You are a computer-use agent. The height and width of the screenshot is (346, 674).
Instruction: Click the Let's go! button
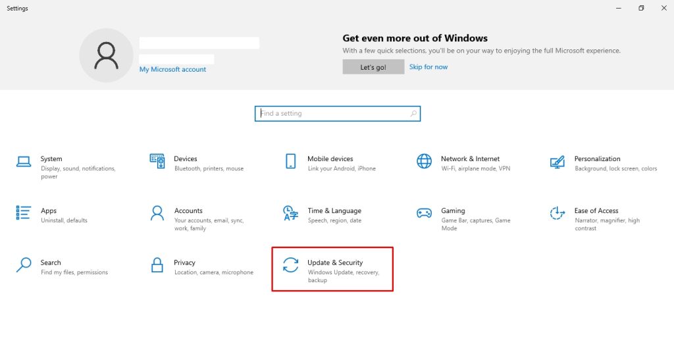373,67
